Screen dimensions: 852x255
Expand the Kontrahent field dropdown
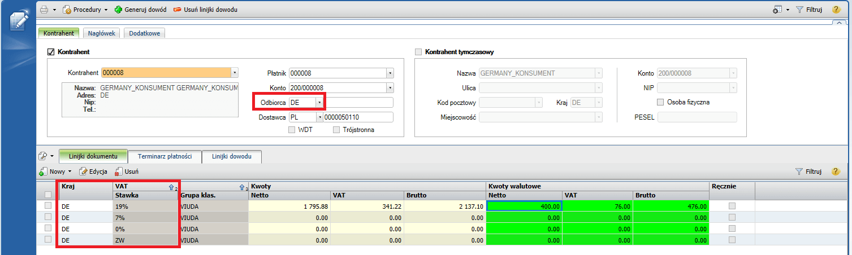(x=235, y=73)
